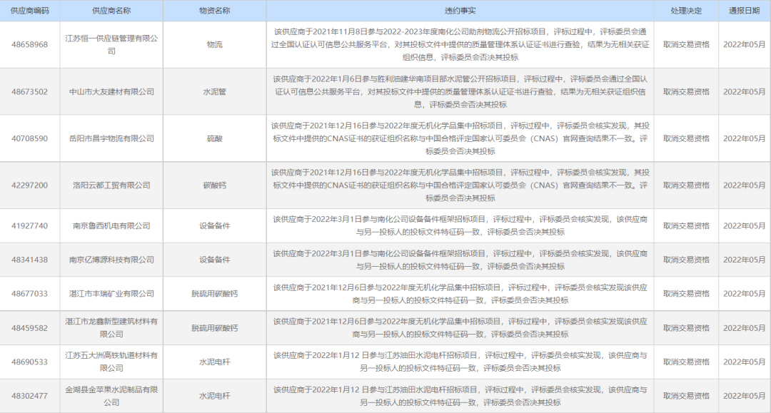Click the 通报日期 column header
The height and width of the screenshot is (413, 771).
tap(743, 9)
